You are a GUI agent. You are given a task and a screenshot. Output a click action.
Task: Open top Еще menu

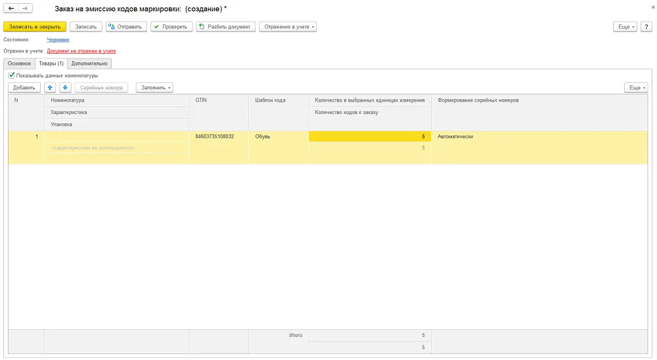pyautogui.click(x=625, y=27)
